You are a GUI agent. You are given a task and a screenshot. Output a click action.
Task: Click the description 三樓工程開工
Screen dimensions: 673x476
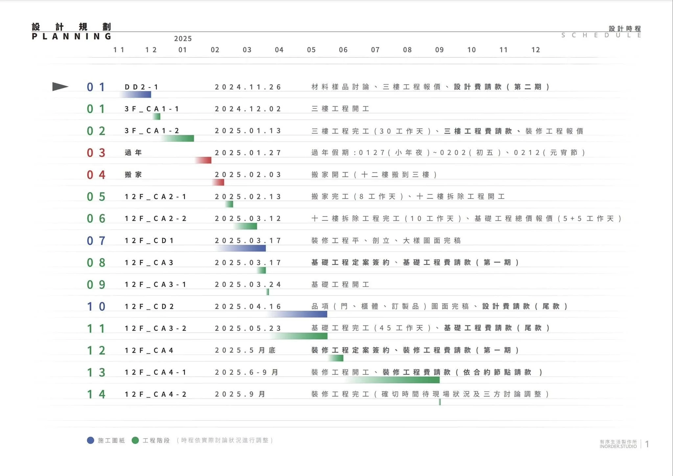click(x=340, y=109)
